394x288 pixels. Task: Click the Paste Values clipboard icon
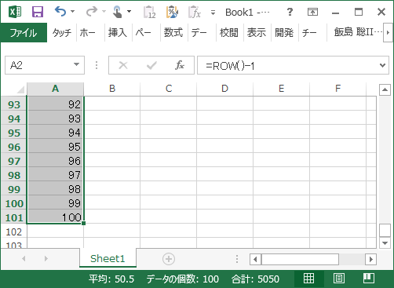[149, 12]
